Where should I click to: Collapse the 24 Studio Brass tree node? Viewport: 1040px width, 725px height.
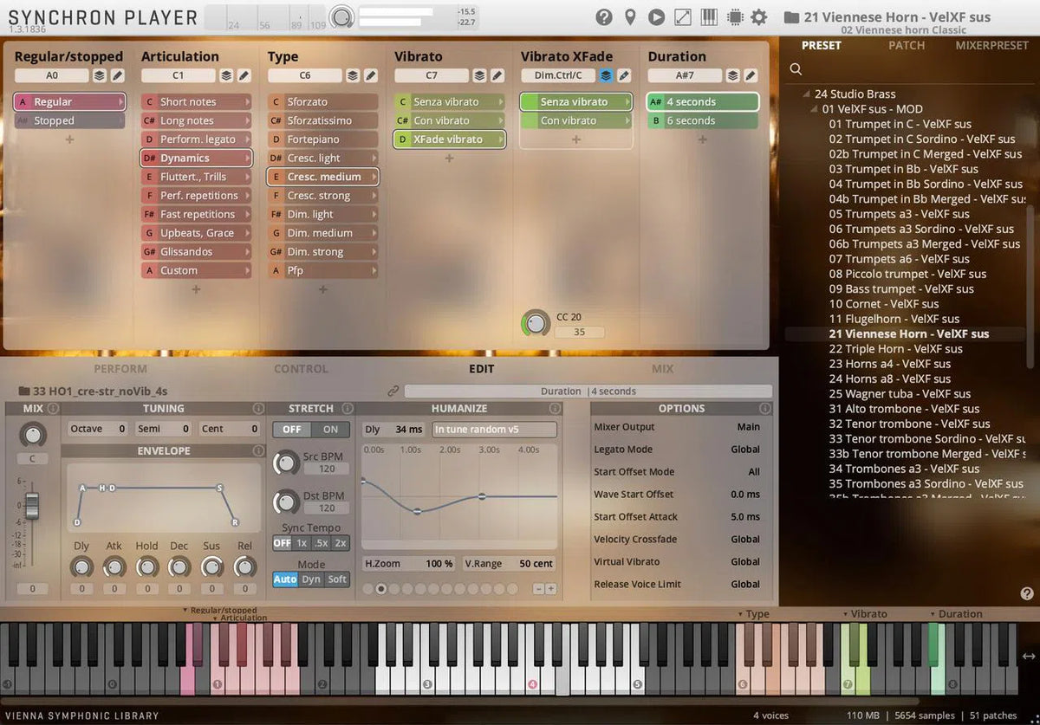(806, 94)
